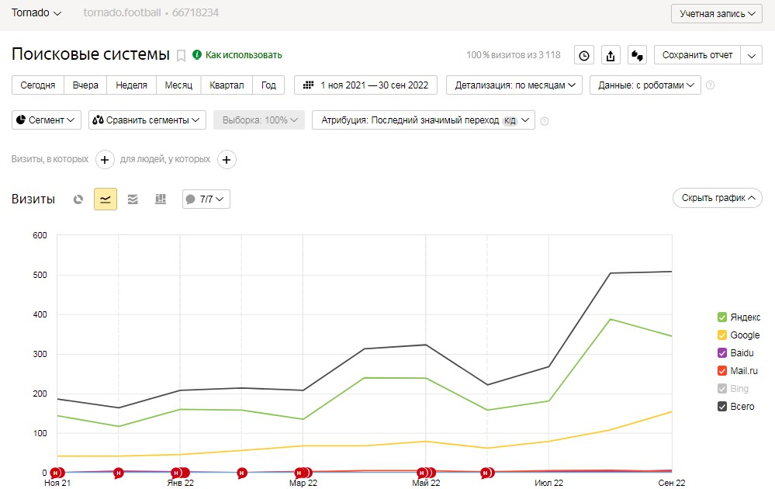
Task: Switch to column chart view
Action: (161, 199)
